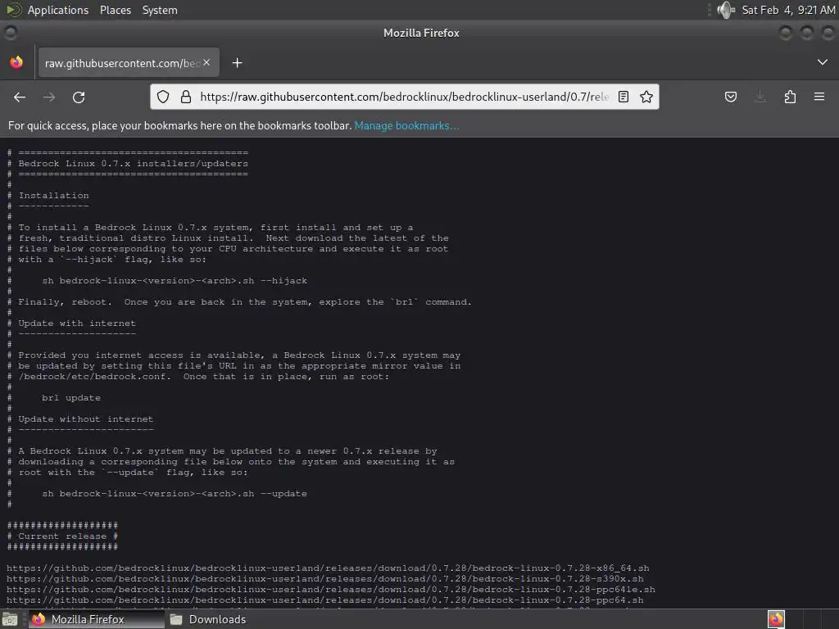Image resolution: width=839 pixels, height=629 pixels.
Task: Click the URL address bar
Action: [x=404, y=97]
